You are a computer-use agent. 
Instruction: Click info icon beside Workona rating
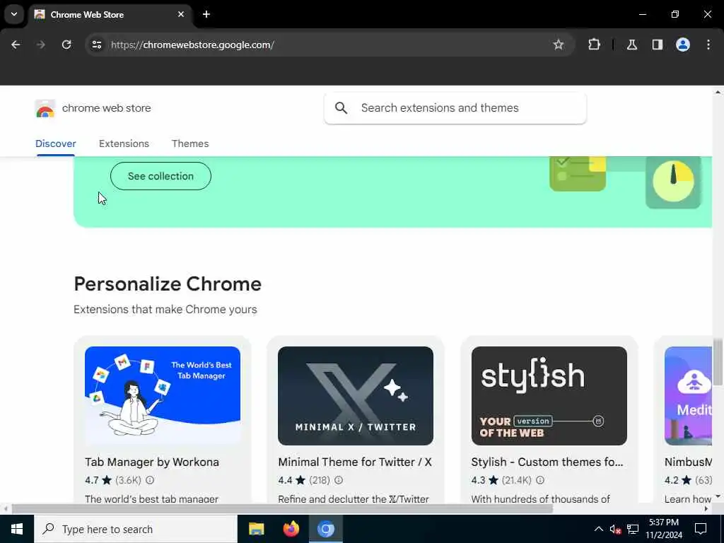150,480
